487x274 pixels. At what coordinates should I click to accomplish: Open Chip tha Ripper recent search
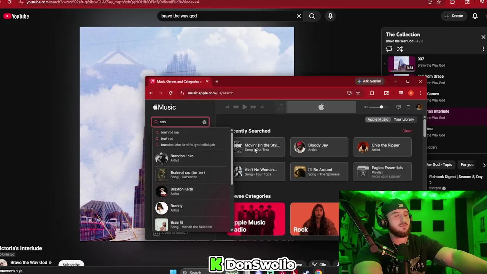click(x=382, y=147)
